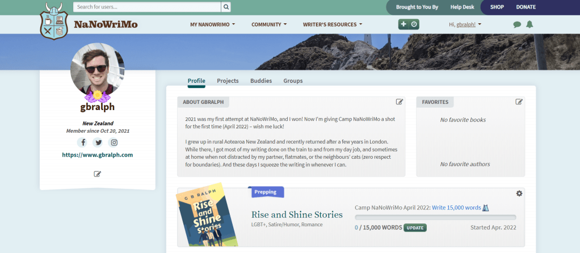
Task: Click the gbralph profile photo
Action: click(97, 70)
